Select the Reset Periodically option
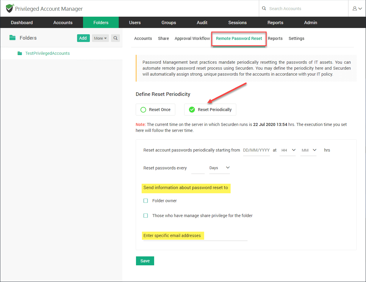The width and height of the screenshot is (366, 282). (x=210, y=110)
